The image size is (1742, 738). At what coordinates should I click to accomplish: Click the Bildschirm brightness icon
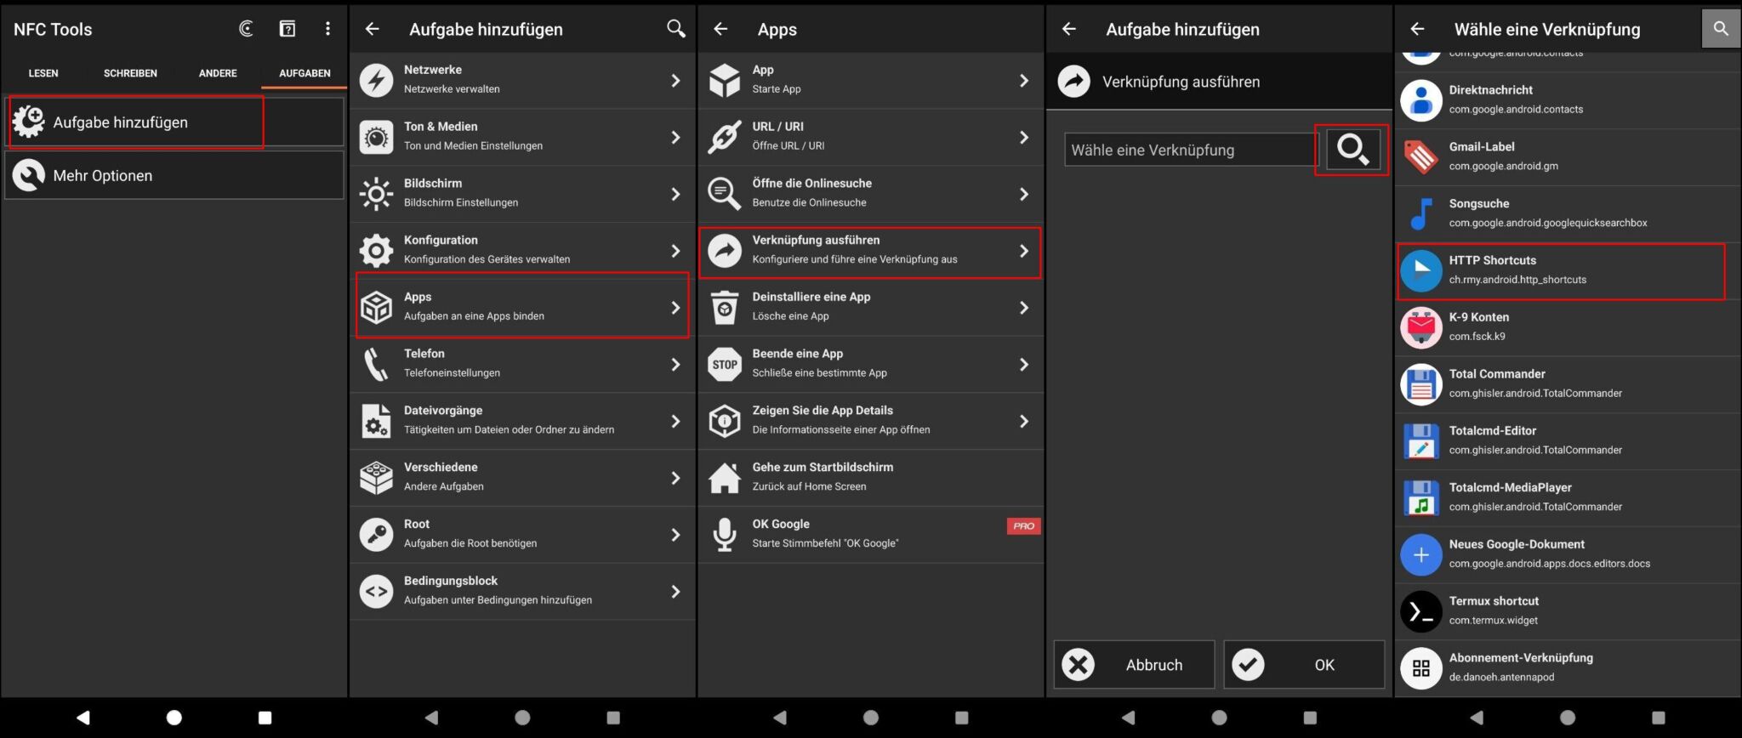376,194
